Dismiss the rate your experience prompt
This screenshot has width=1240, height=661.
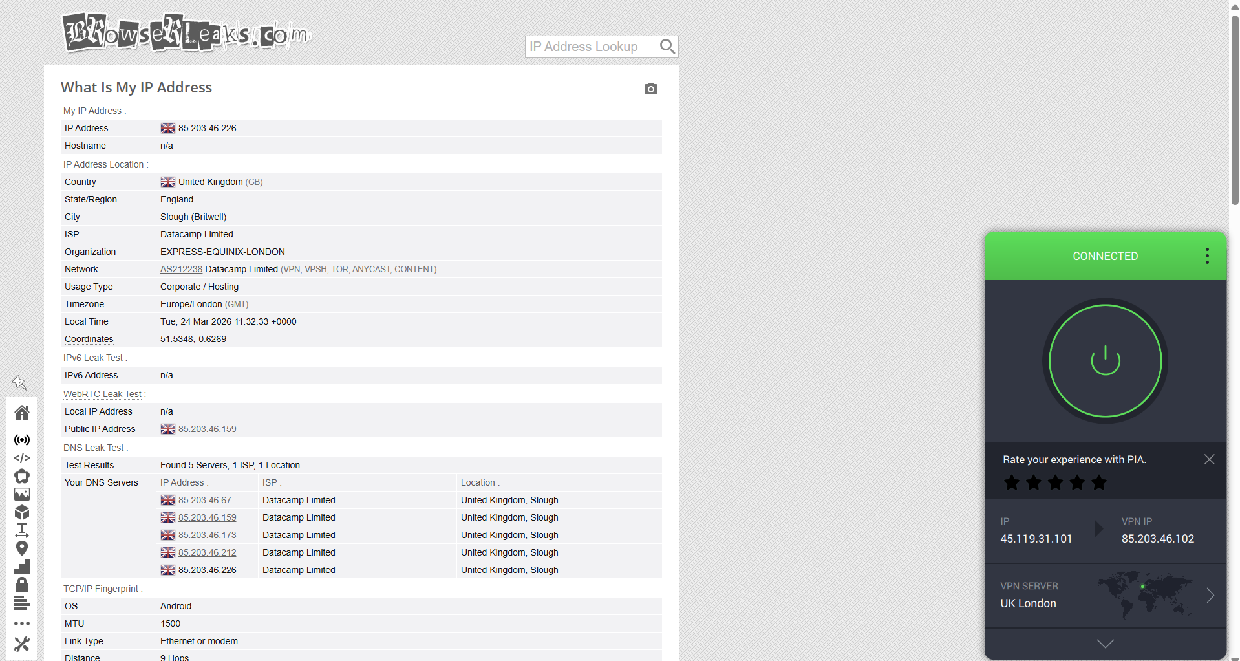[x=1209, y=459]
